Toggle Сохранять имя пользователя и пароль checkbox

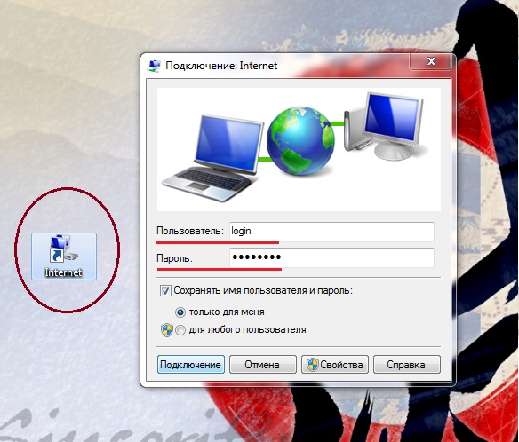coord(165,291)
